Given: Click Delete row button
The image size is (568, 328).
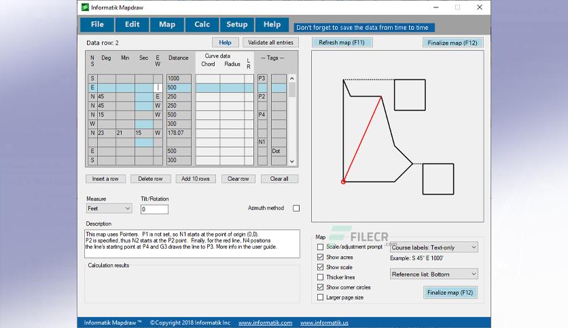Looking at the screenshot, I should (150, 179).
